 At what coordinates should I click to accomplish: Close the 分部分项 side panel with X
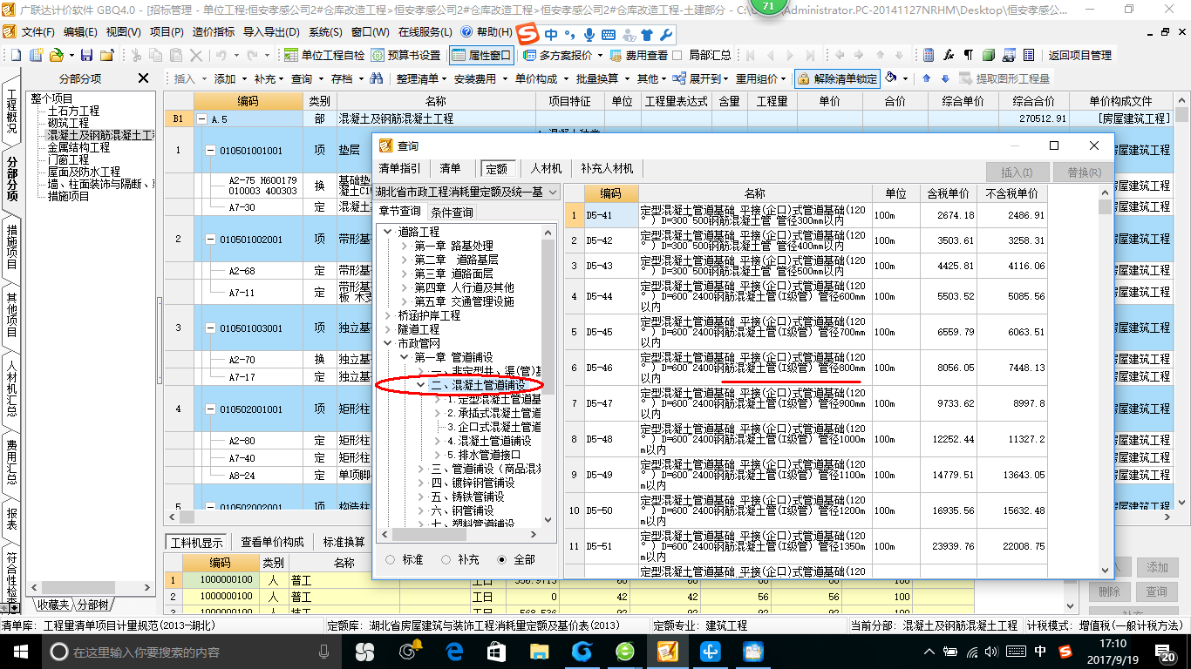143,78
